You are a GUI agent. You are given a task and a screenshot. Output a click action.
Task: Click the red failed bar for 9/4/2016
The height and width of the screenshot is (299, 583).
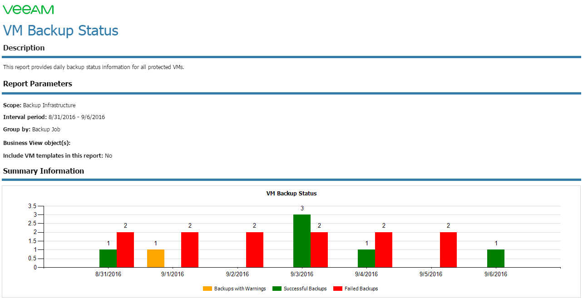point(384,250)
